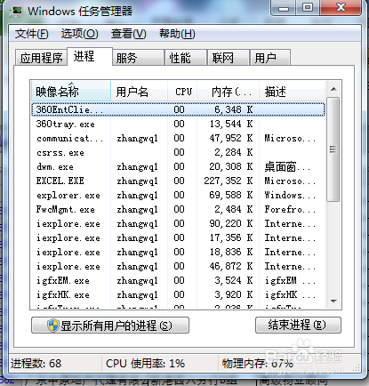This screenshot has width=369, height=386.
Task: Click 显示所有用户的进程(S) button
Action: coord(110,326)
